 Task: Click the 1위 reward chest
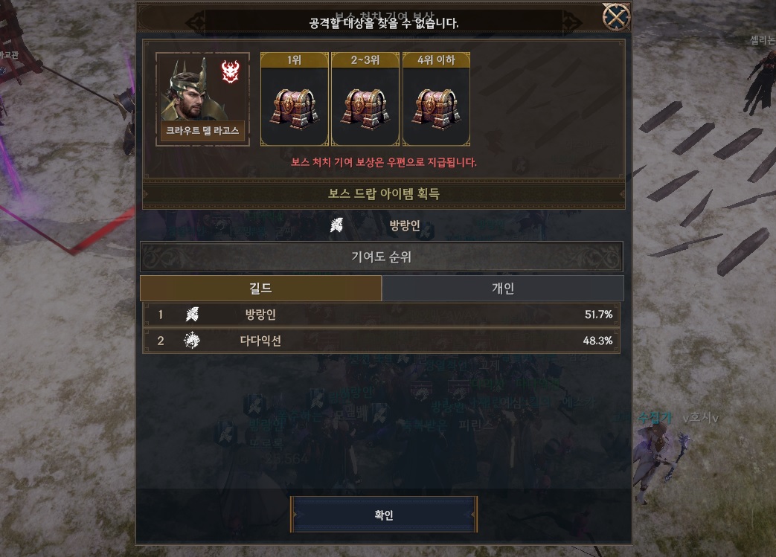295,107
